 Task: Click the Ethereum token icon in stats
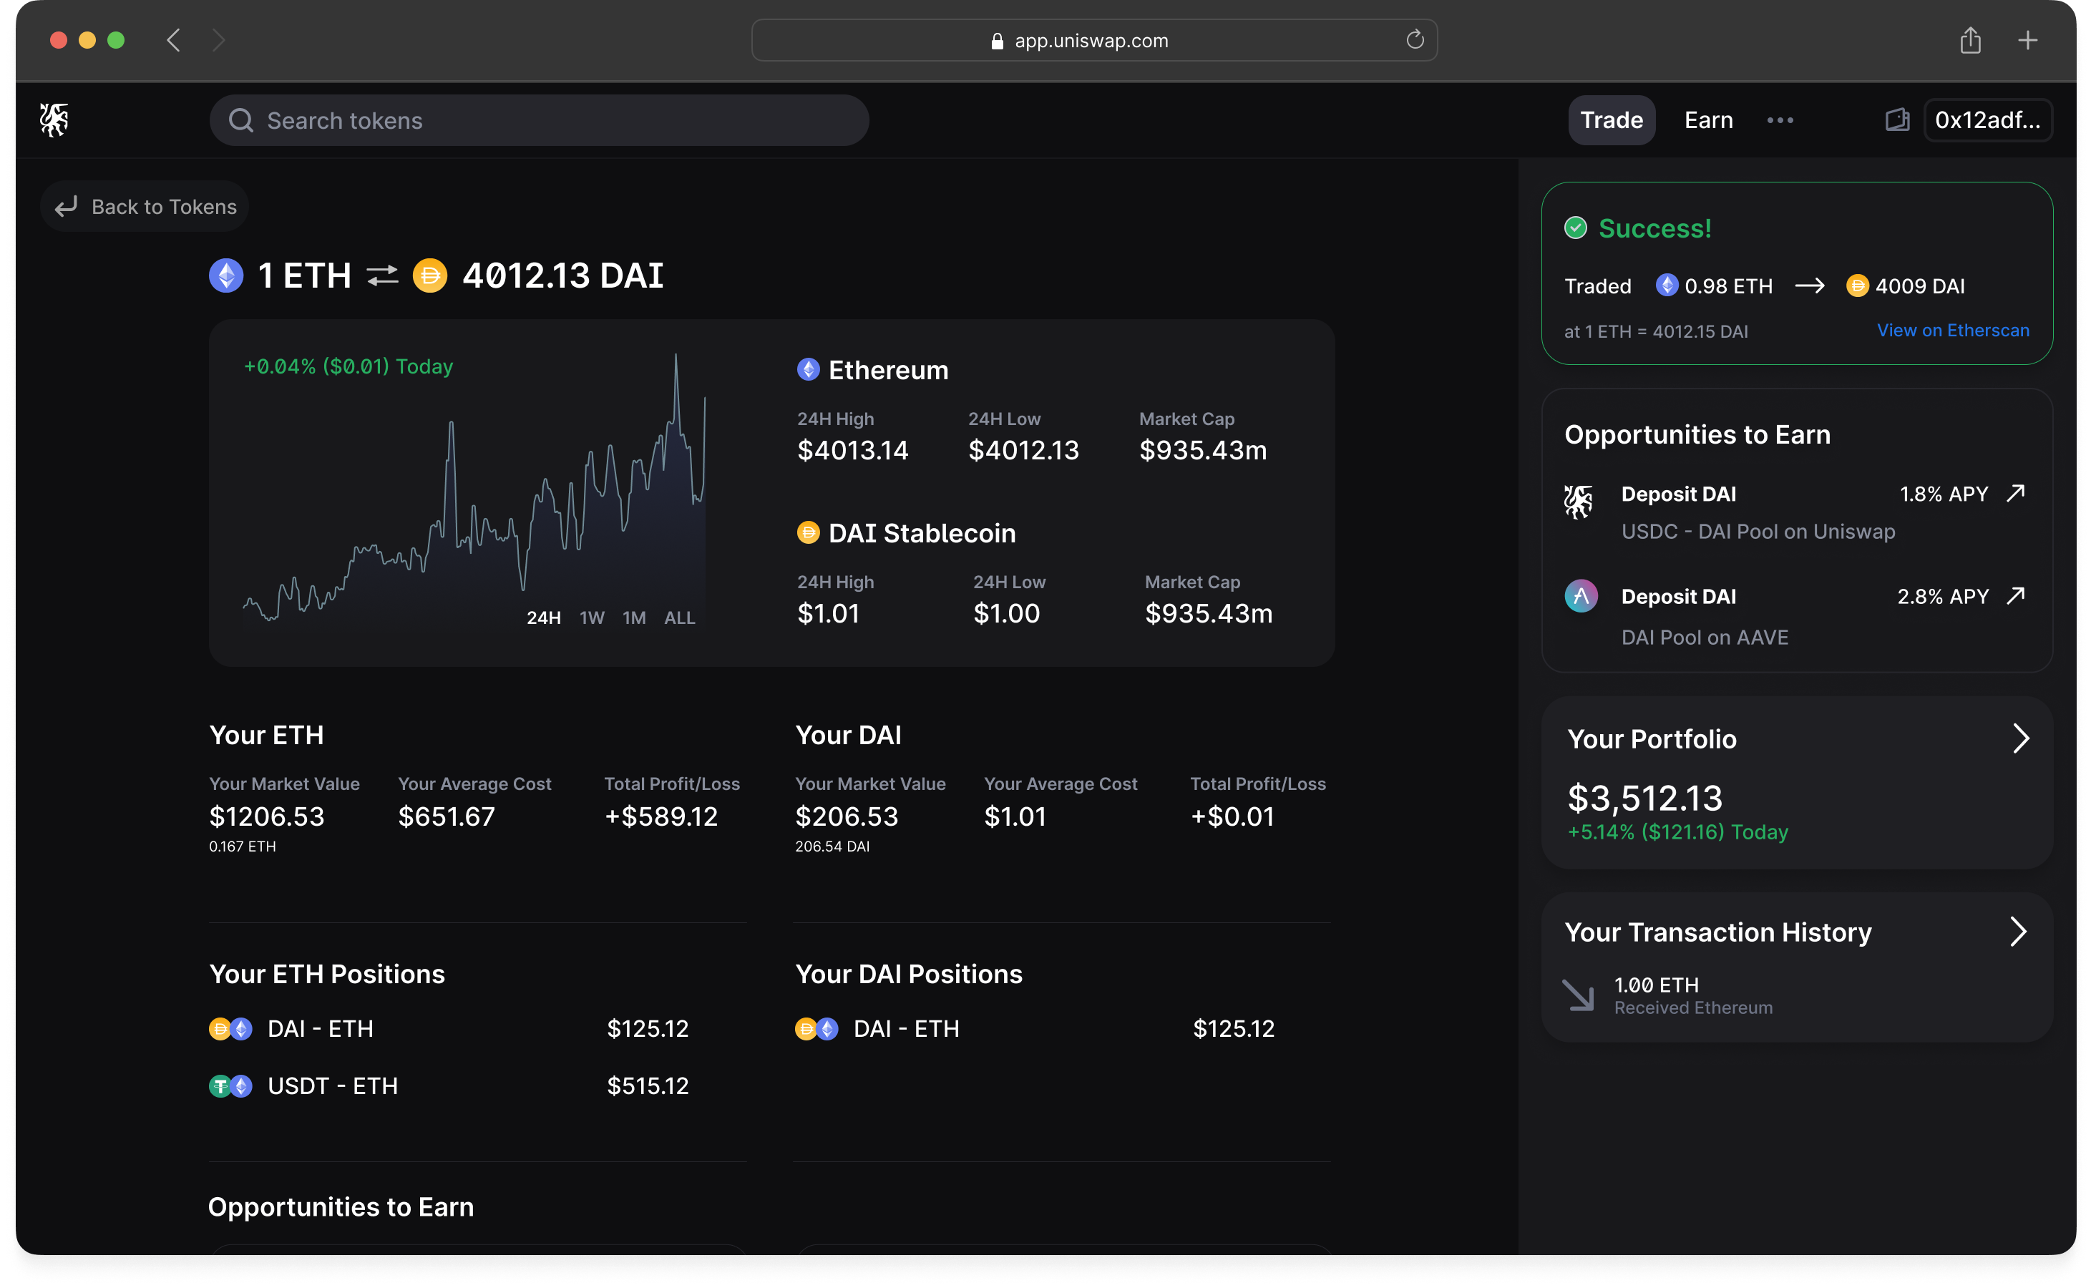(x=809, y=370)
